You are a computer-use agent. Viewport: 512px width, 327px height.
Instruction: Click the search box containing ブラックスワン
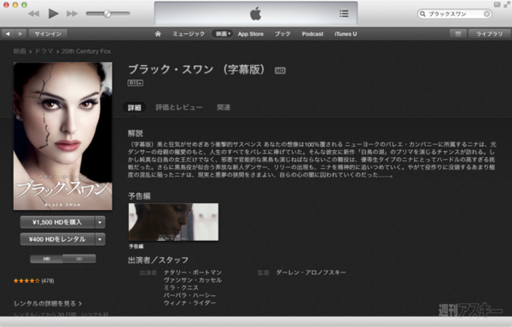point(455,14)
